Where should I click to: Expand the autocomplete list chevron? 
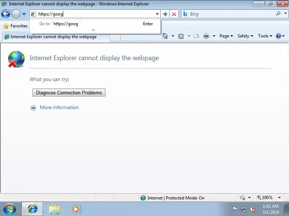94,30
